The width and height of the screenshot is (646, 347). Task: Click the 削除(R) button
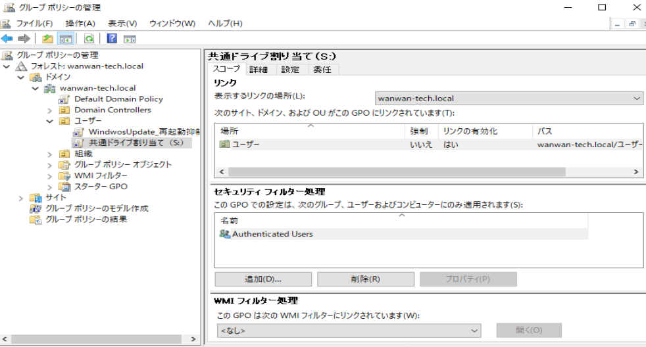coord(366,279)
